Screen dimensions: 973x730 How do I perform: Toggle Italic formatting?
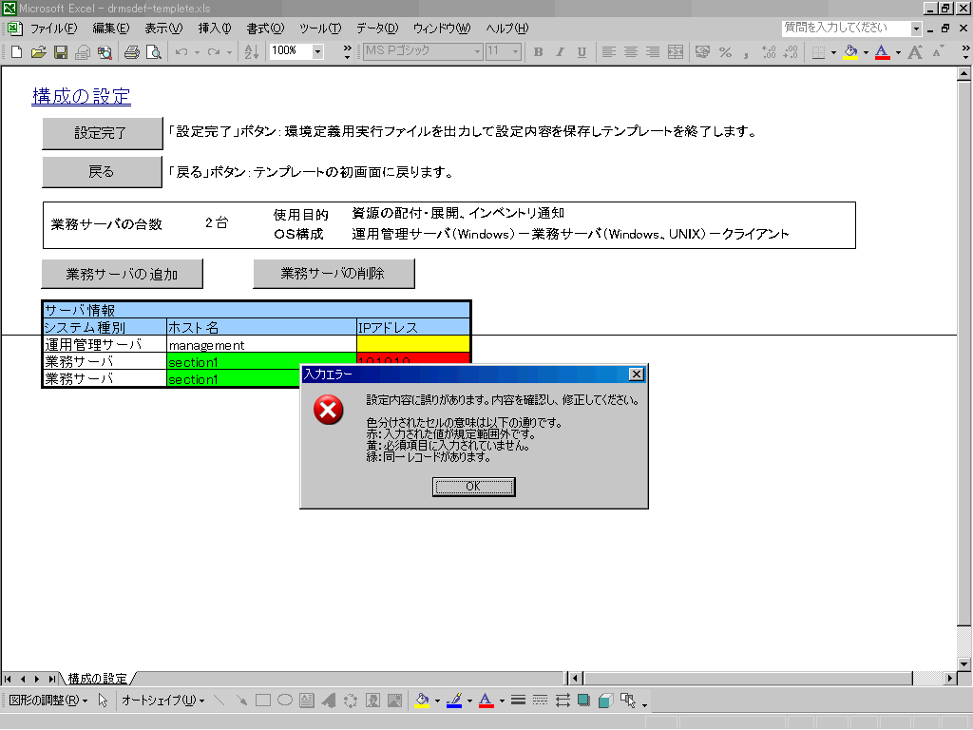pyautogui.click(x=560, y=52)
